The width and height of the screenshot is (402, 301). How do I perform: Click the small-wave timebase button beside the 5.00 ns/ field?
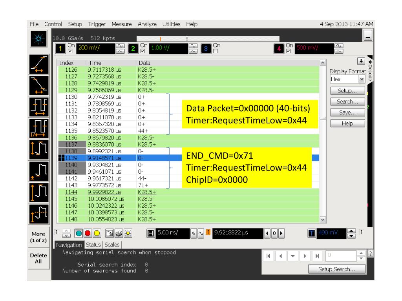[x=194, y=233]
